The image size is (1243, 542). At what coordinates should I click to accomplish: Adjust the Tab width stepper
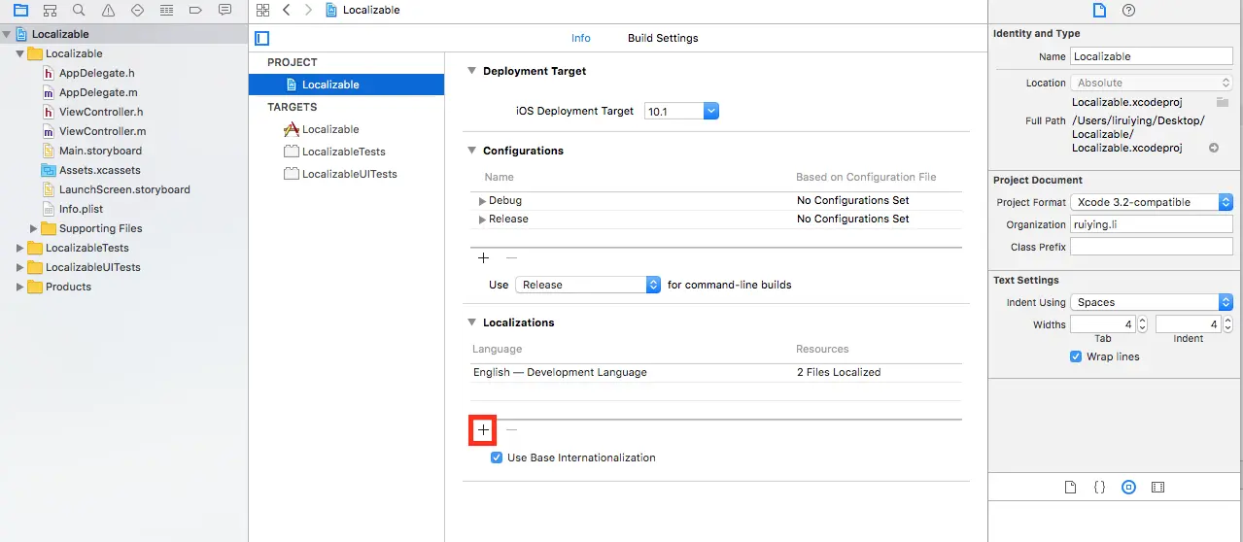point(1142,324)
